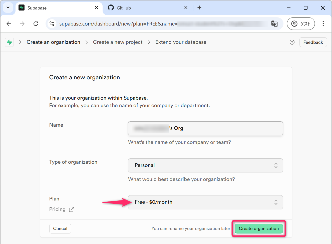Click the Supabase logo home icon

click(x=10, y=42)
